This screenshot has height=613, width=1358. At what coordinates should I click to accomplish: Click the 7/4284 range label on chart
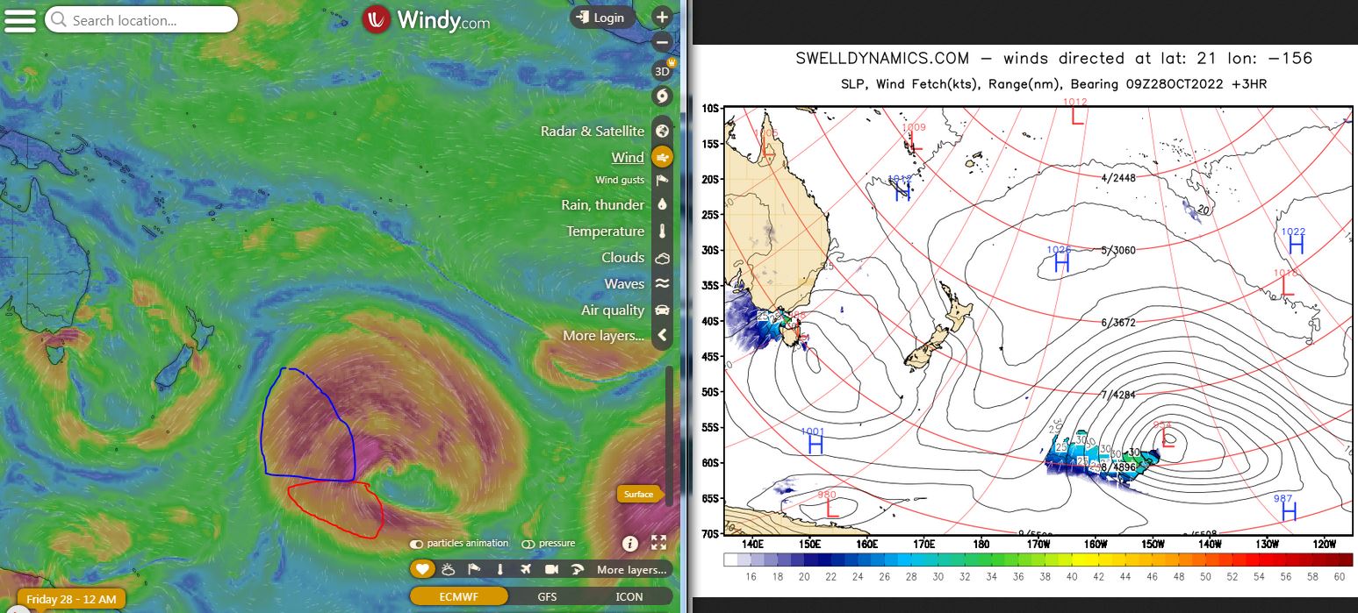click(1118, 396)
